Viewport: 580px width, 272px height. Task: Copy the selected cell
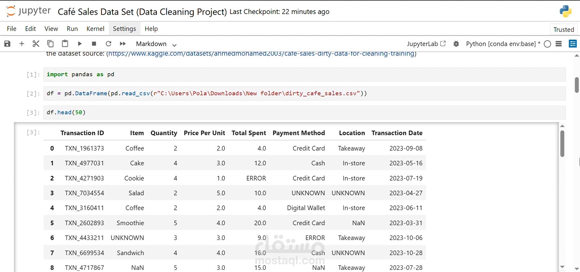(x=50, y=44)
